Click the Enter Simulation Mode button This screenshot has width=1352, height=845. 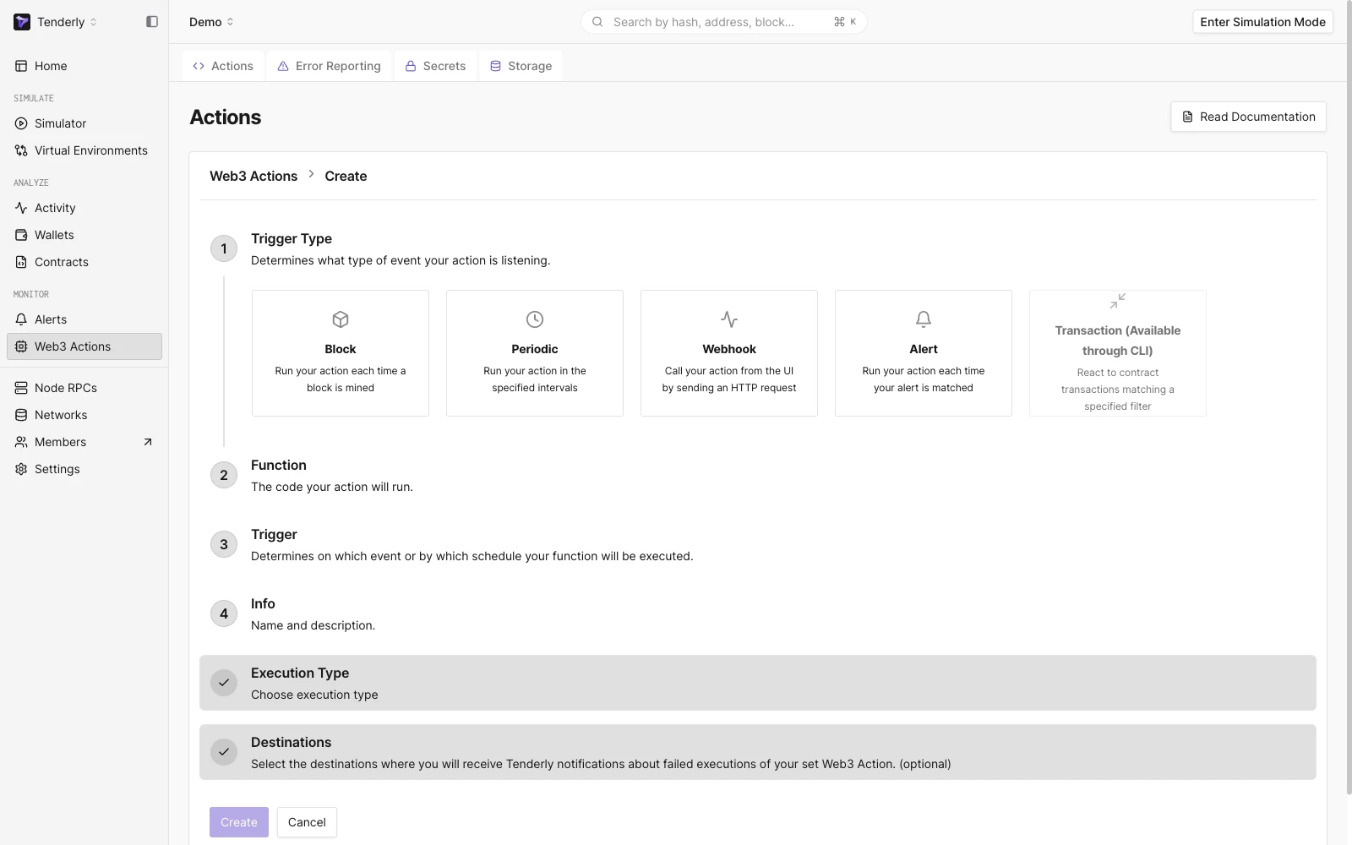[x=1262, y=22]
